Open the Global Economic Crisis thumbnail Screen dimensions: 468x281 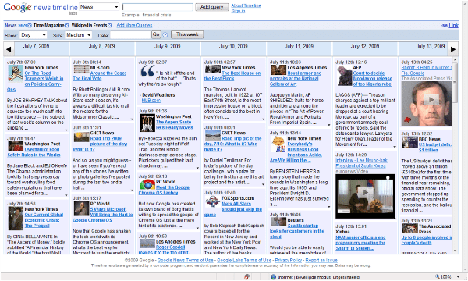click(x=16, y=219)
